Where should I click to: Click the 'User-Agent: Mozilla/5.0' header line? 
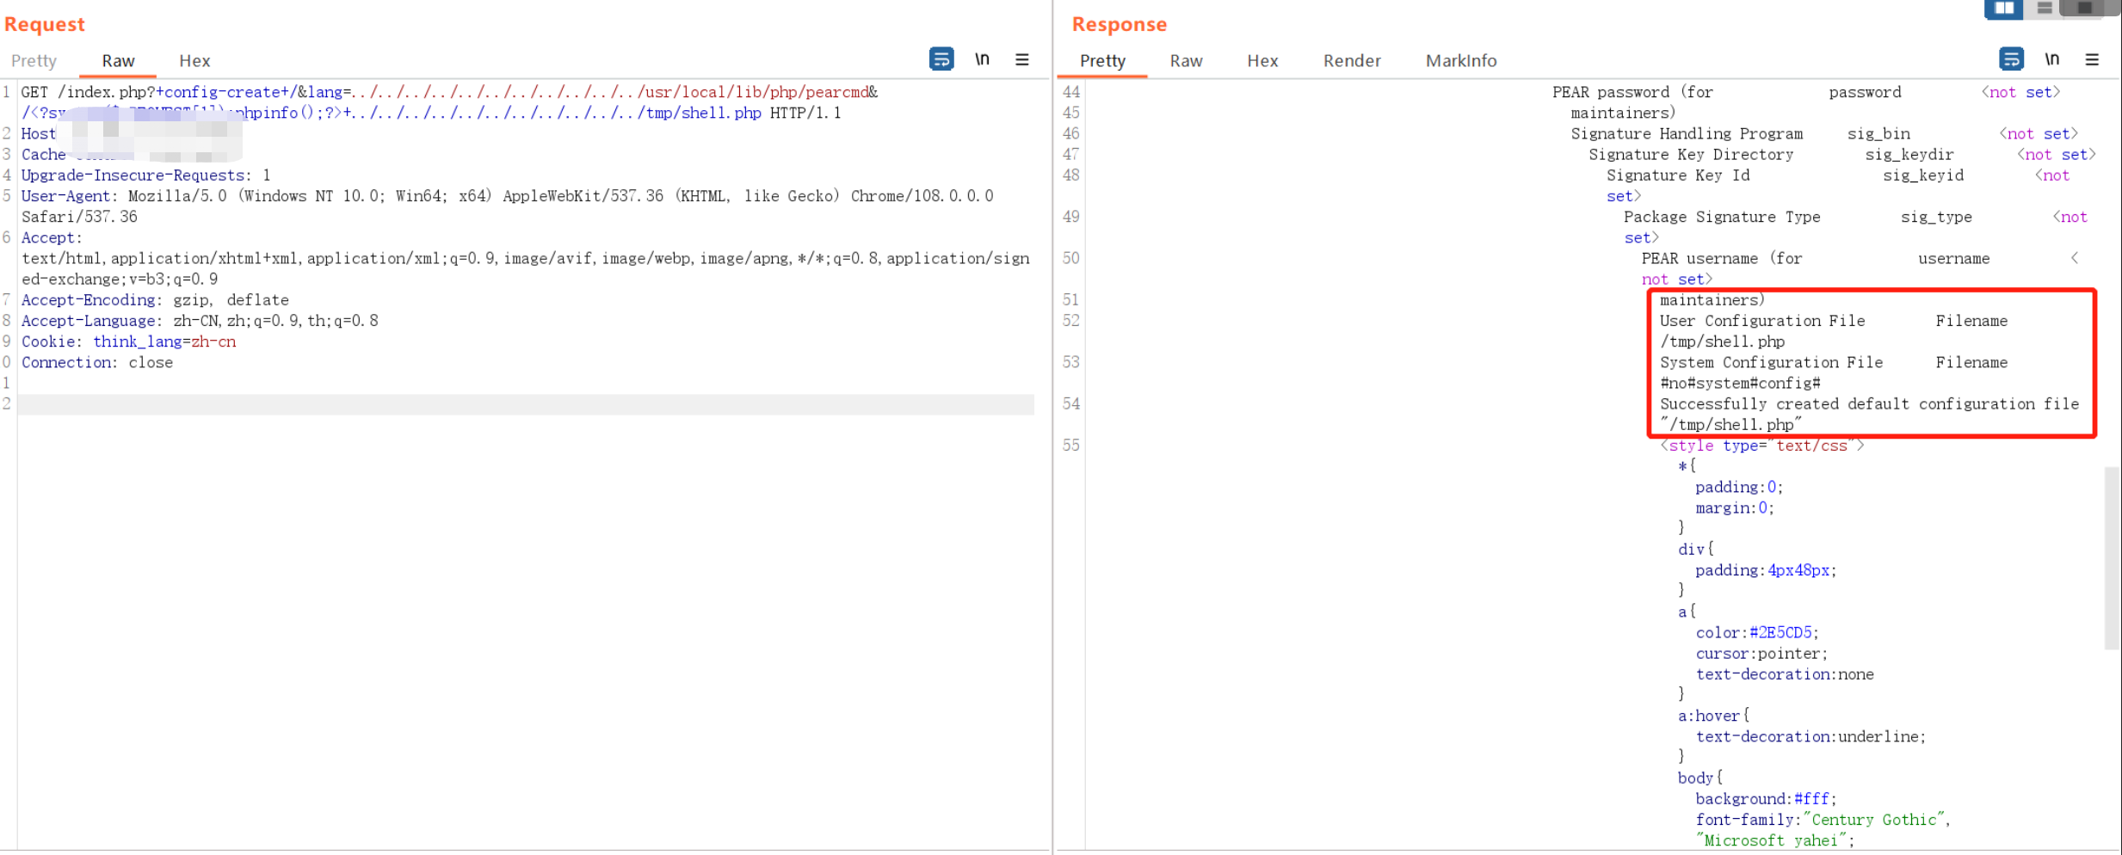coord(507,196)
